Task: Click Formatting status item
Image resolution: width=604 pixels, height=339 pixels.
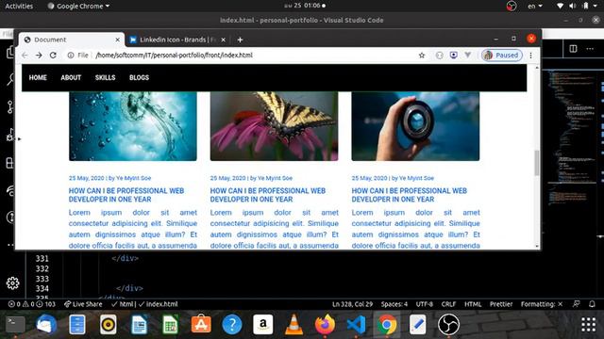Action: (x=542, y=304)
